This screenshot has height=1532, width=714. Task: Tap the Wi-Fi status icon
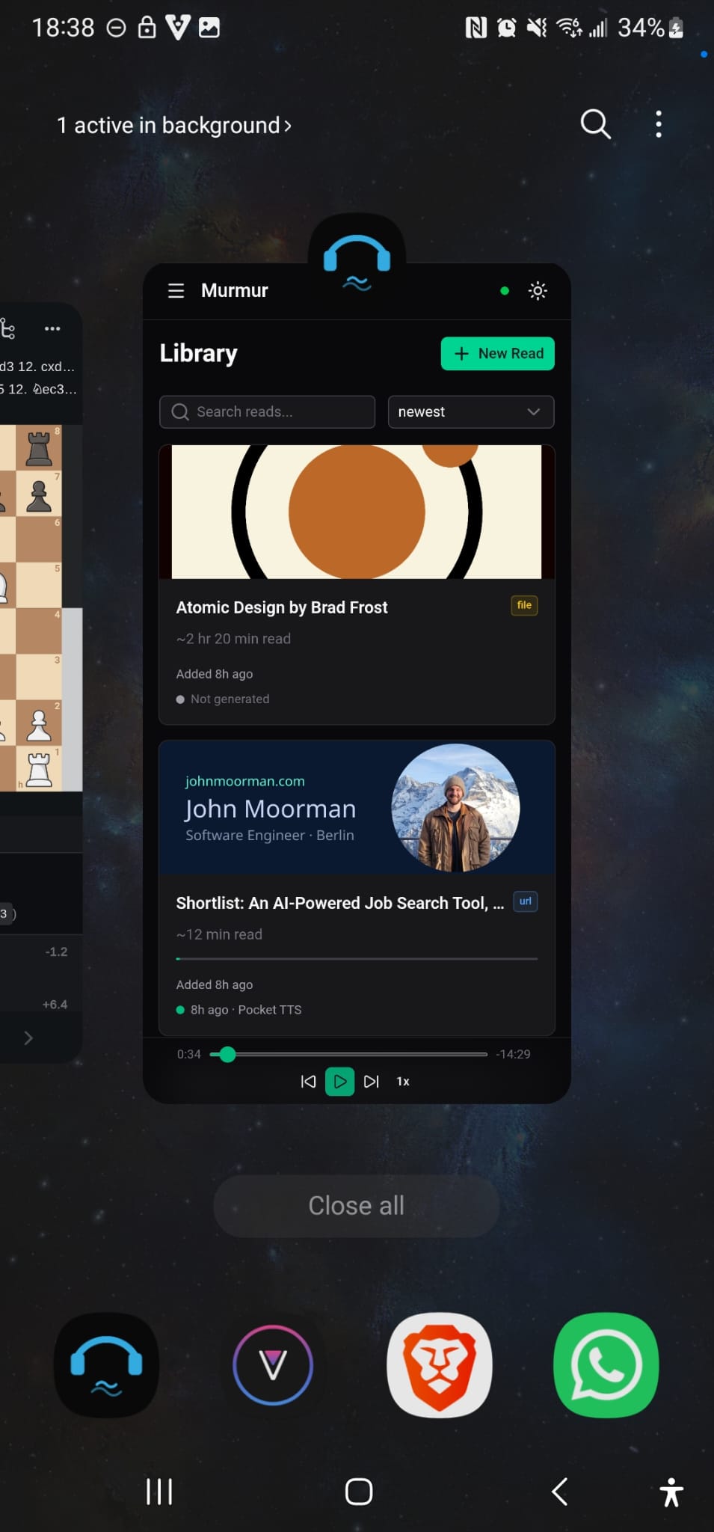[x=569, y=28]
